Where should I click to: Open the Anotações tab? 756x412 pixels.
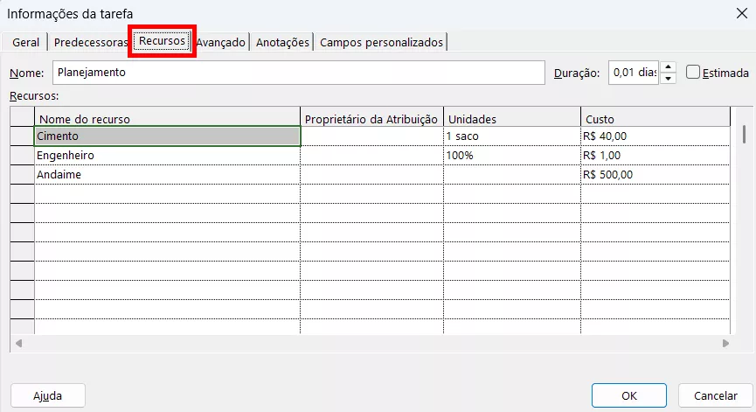(x=282, y=42)
